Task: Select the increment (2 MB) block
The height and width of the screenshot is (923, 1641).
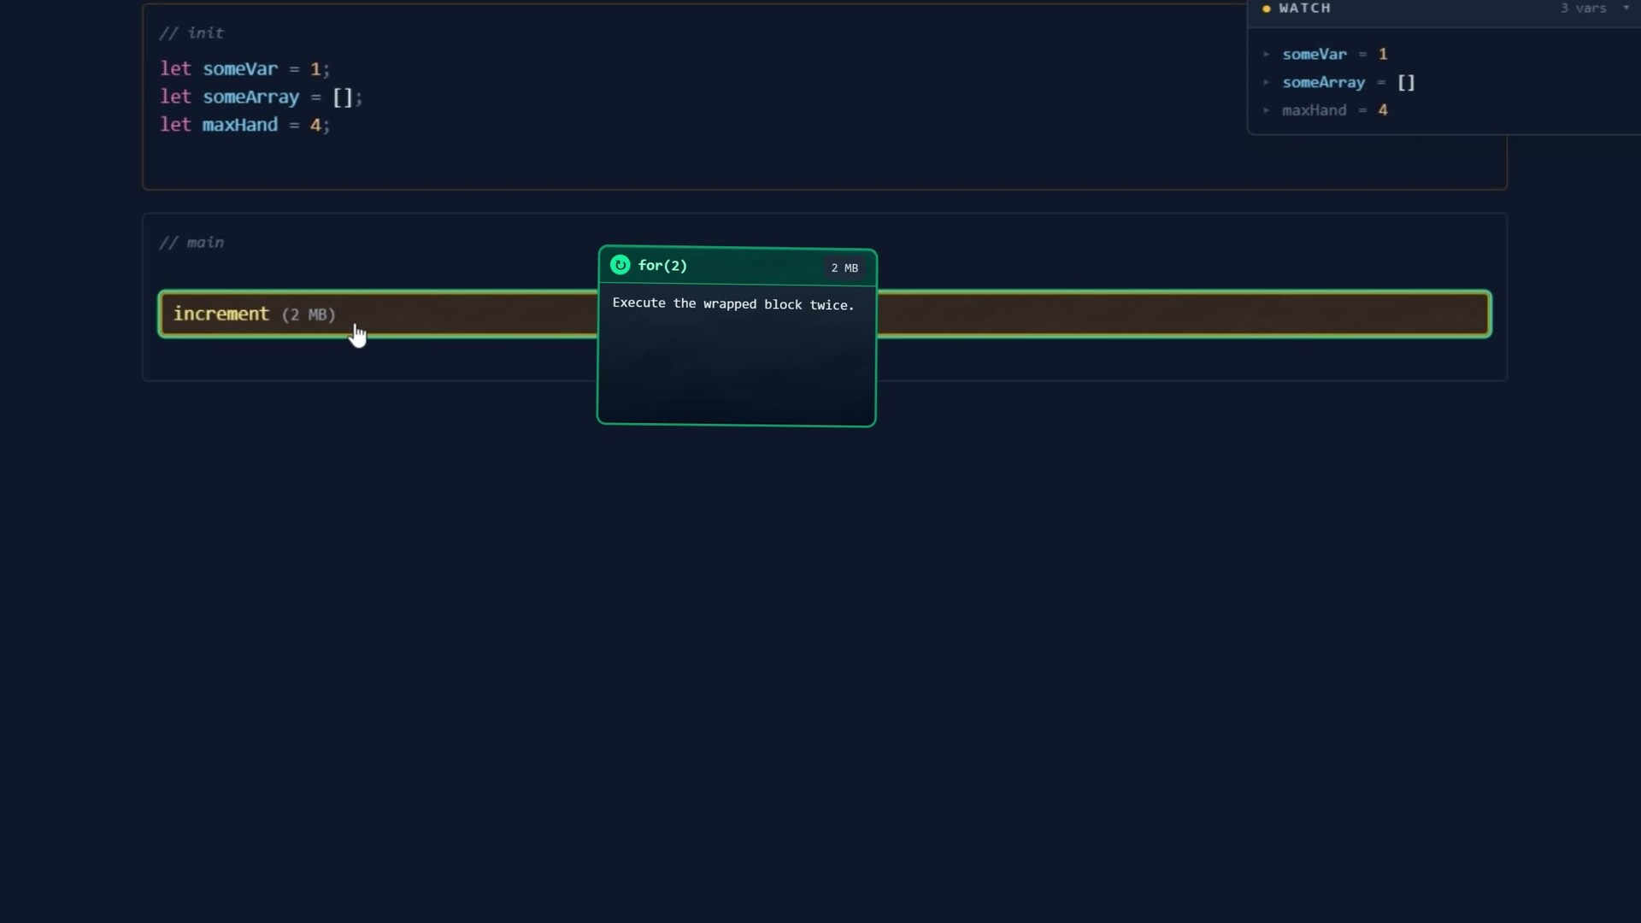Action: pyautogui.click(x=825, y=314)
